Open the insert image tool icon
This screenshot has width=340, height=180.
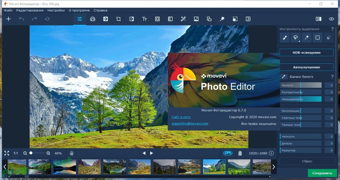pyautogui.click(x=196, y=19)
